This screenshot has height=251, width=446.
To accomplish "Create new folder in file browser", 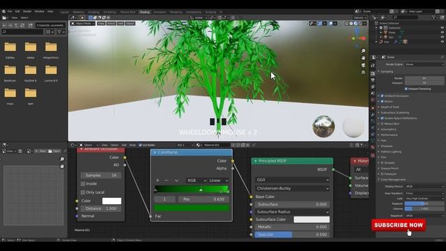I will point(31,25).
